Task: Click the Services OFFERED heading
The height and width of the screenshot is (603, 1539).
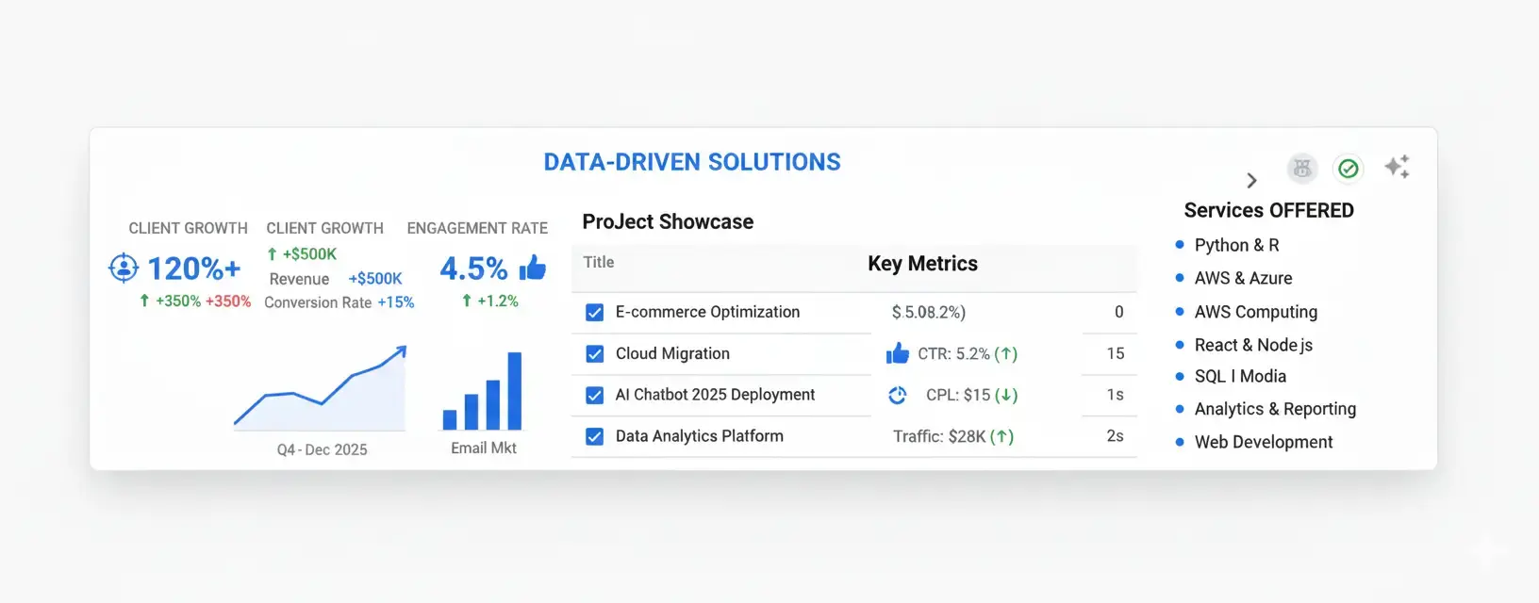Action: 1268,210
